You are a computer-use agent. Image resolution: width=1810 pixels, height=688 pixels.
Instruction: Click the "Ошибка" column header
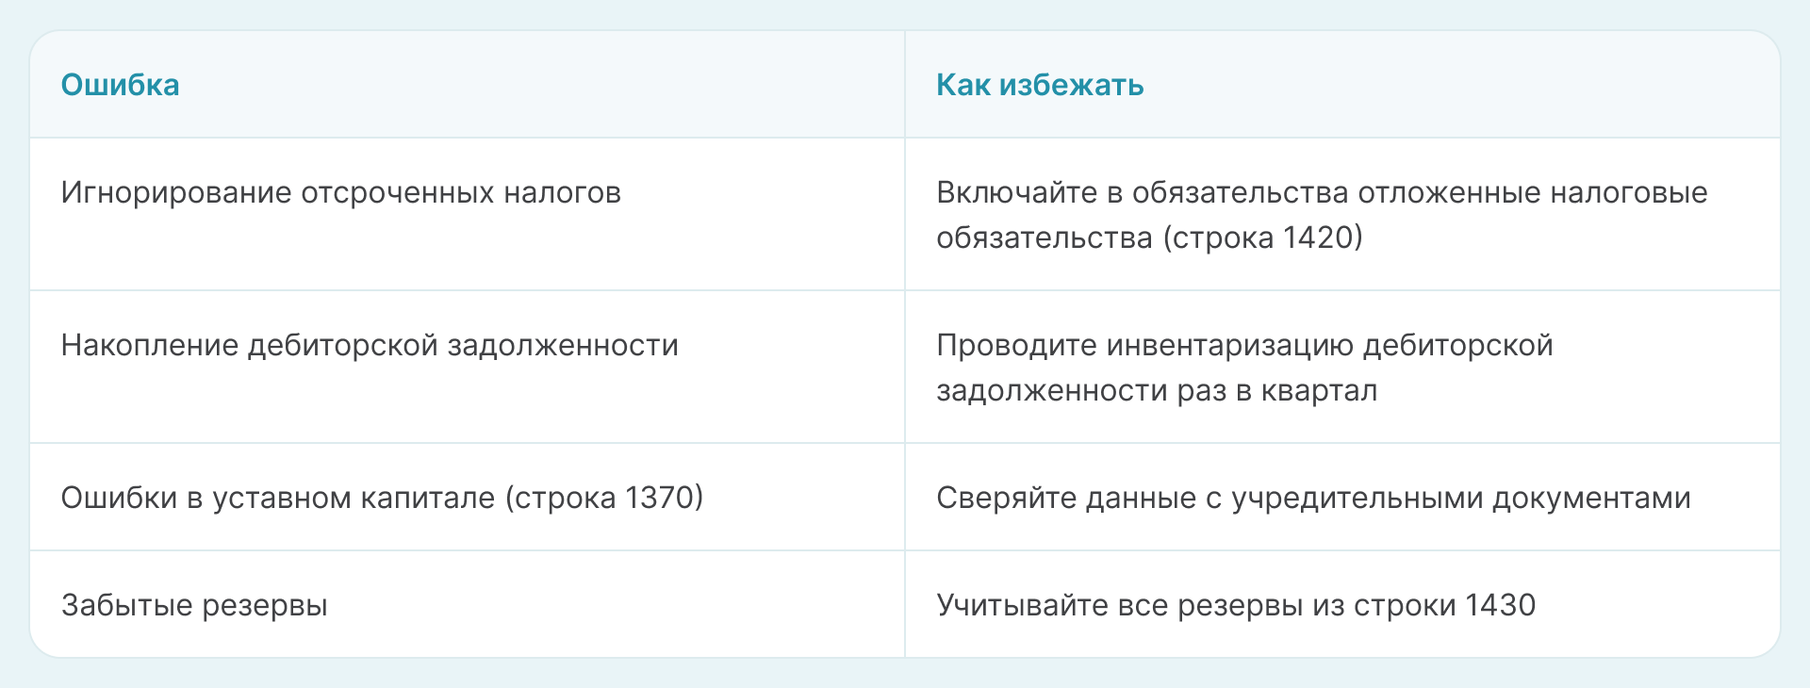[x=120, y=85]
